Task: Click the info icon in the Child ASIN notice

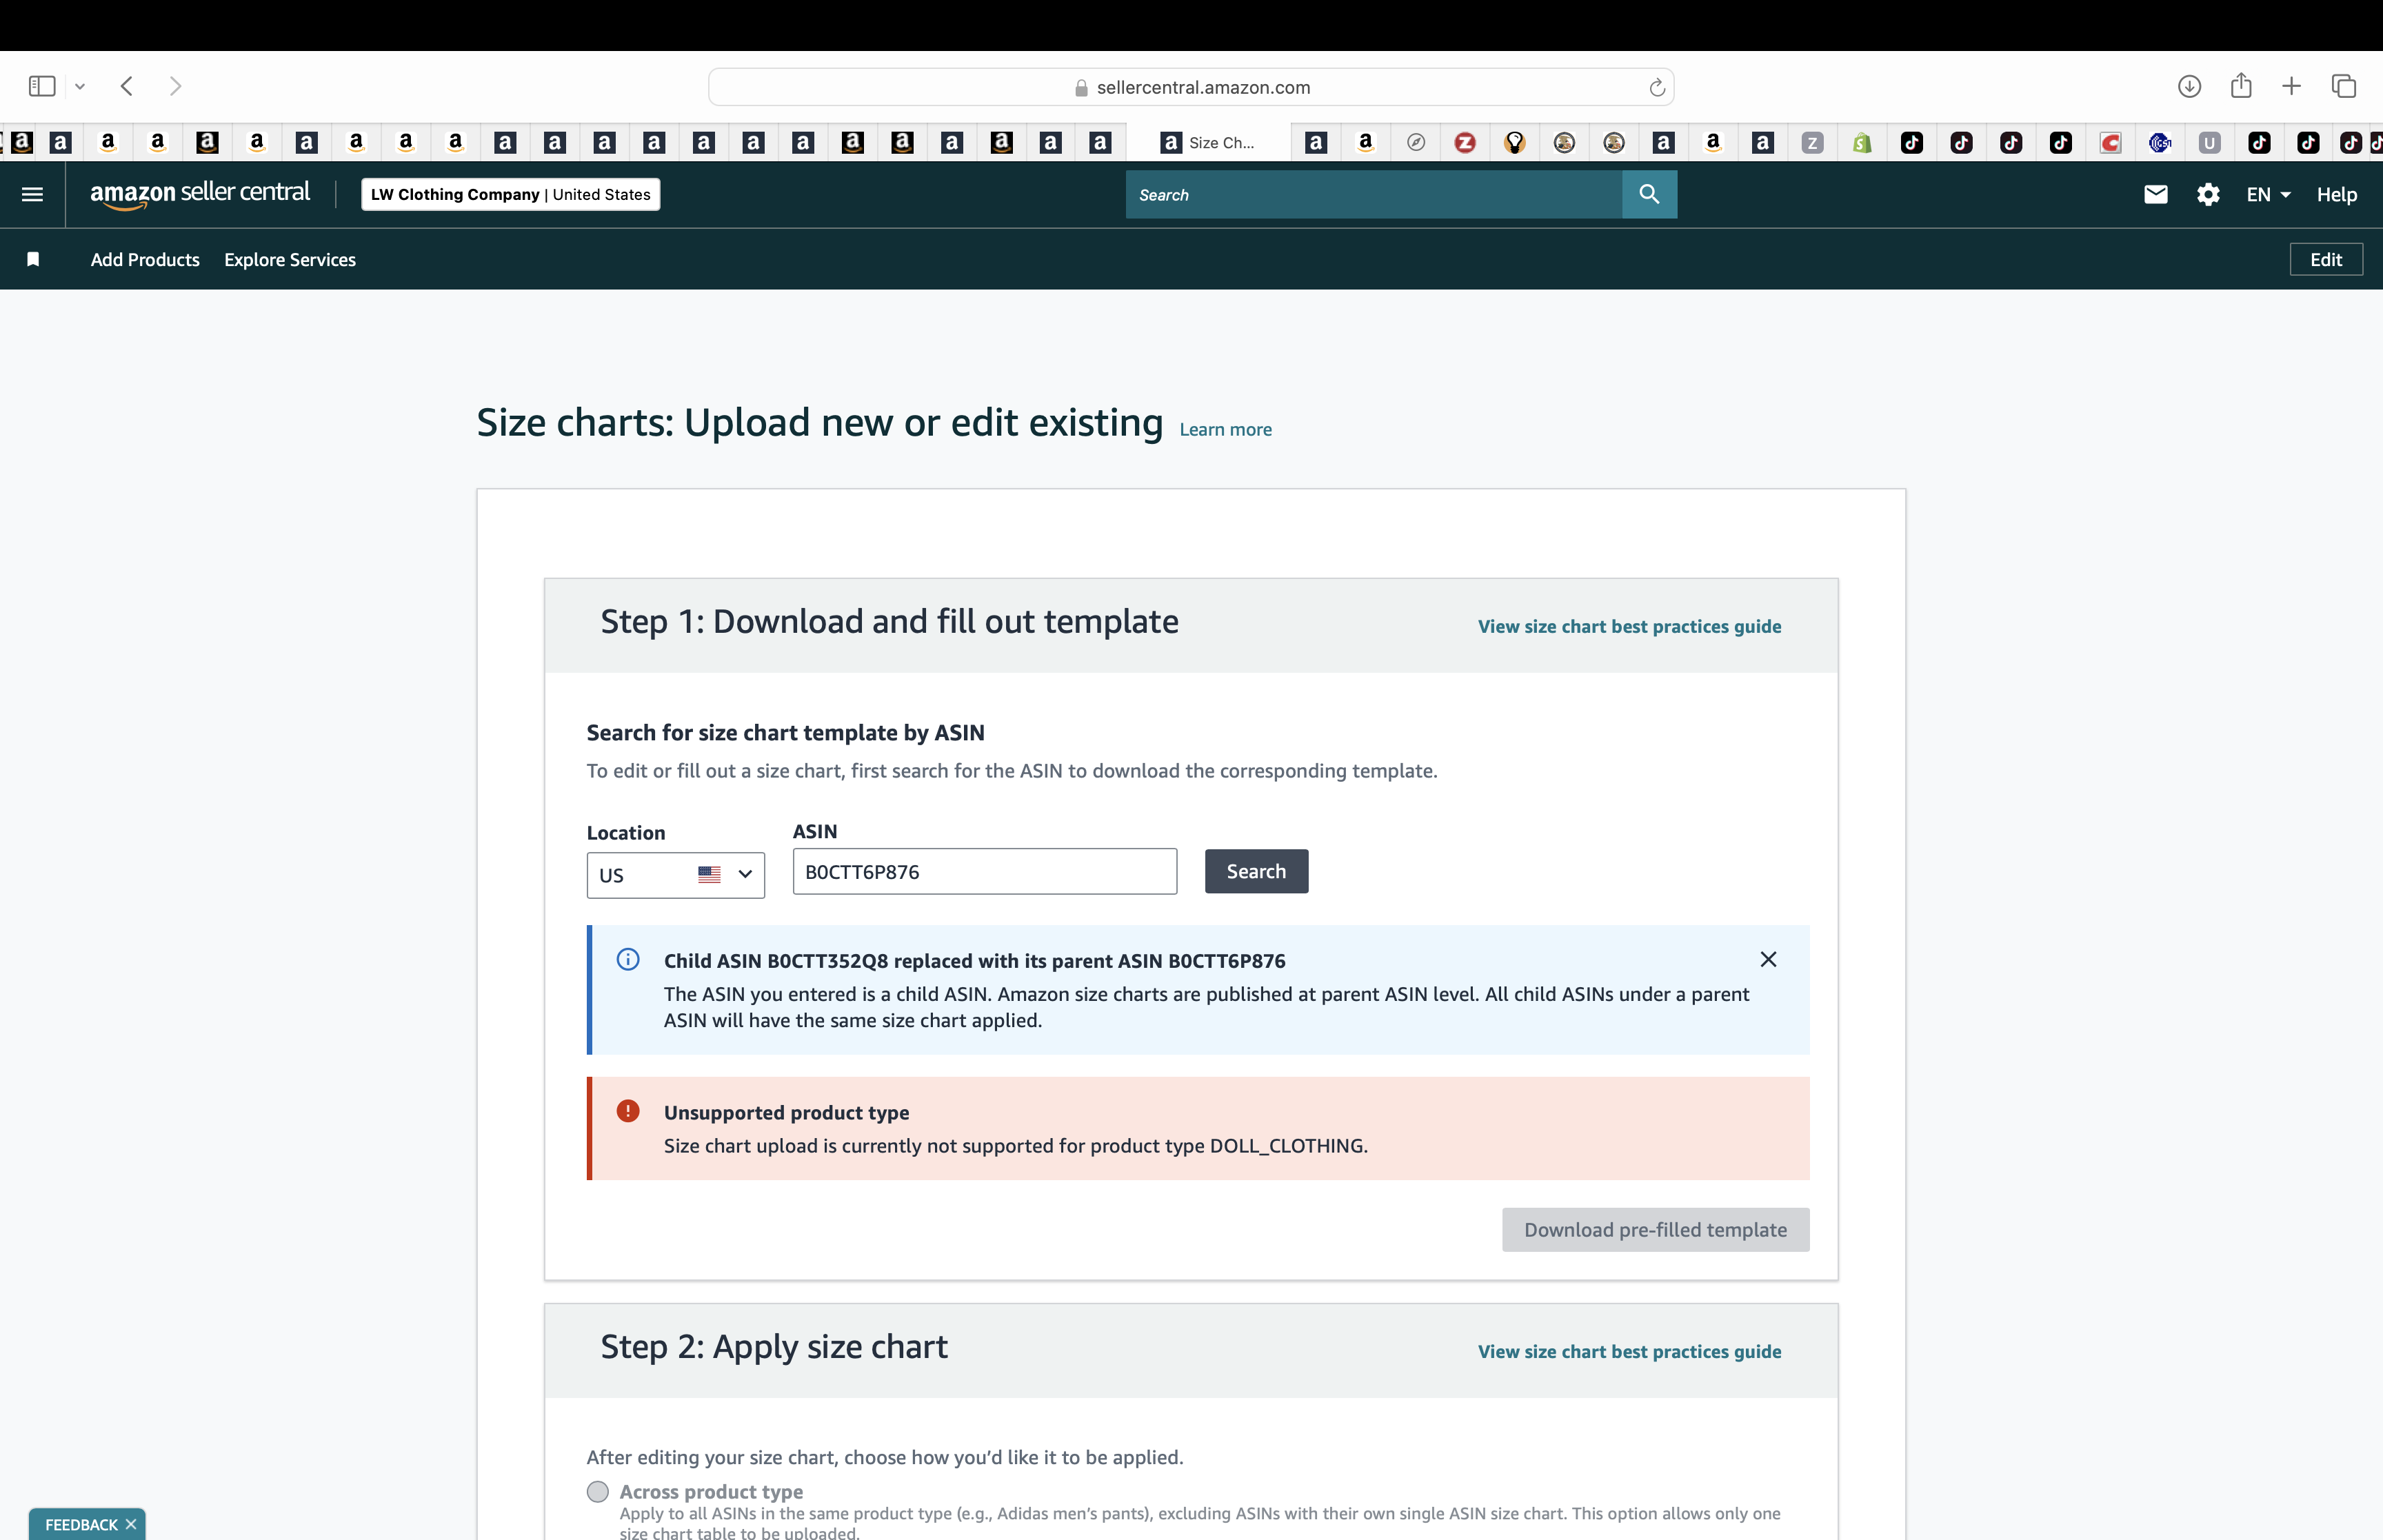Action: click(x=628, y=959)
